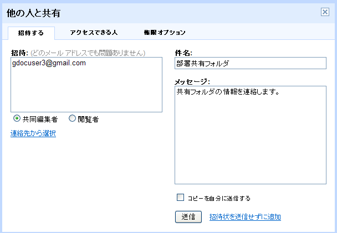Click the メッセージ: field label

(x=192, y=81)
